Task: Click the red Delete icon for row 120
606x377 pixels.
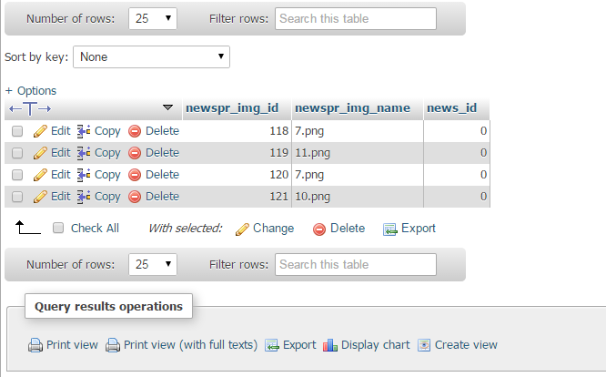Action: pos(135,175)
